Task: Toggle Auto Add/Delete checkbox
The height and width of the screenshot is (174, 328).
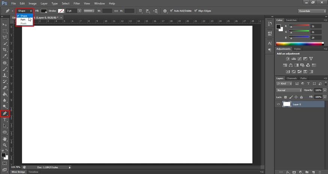Action: tap(172, 11)
